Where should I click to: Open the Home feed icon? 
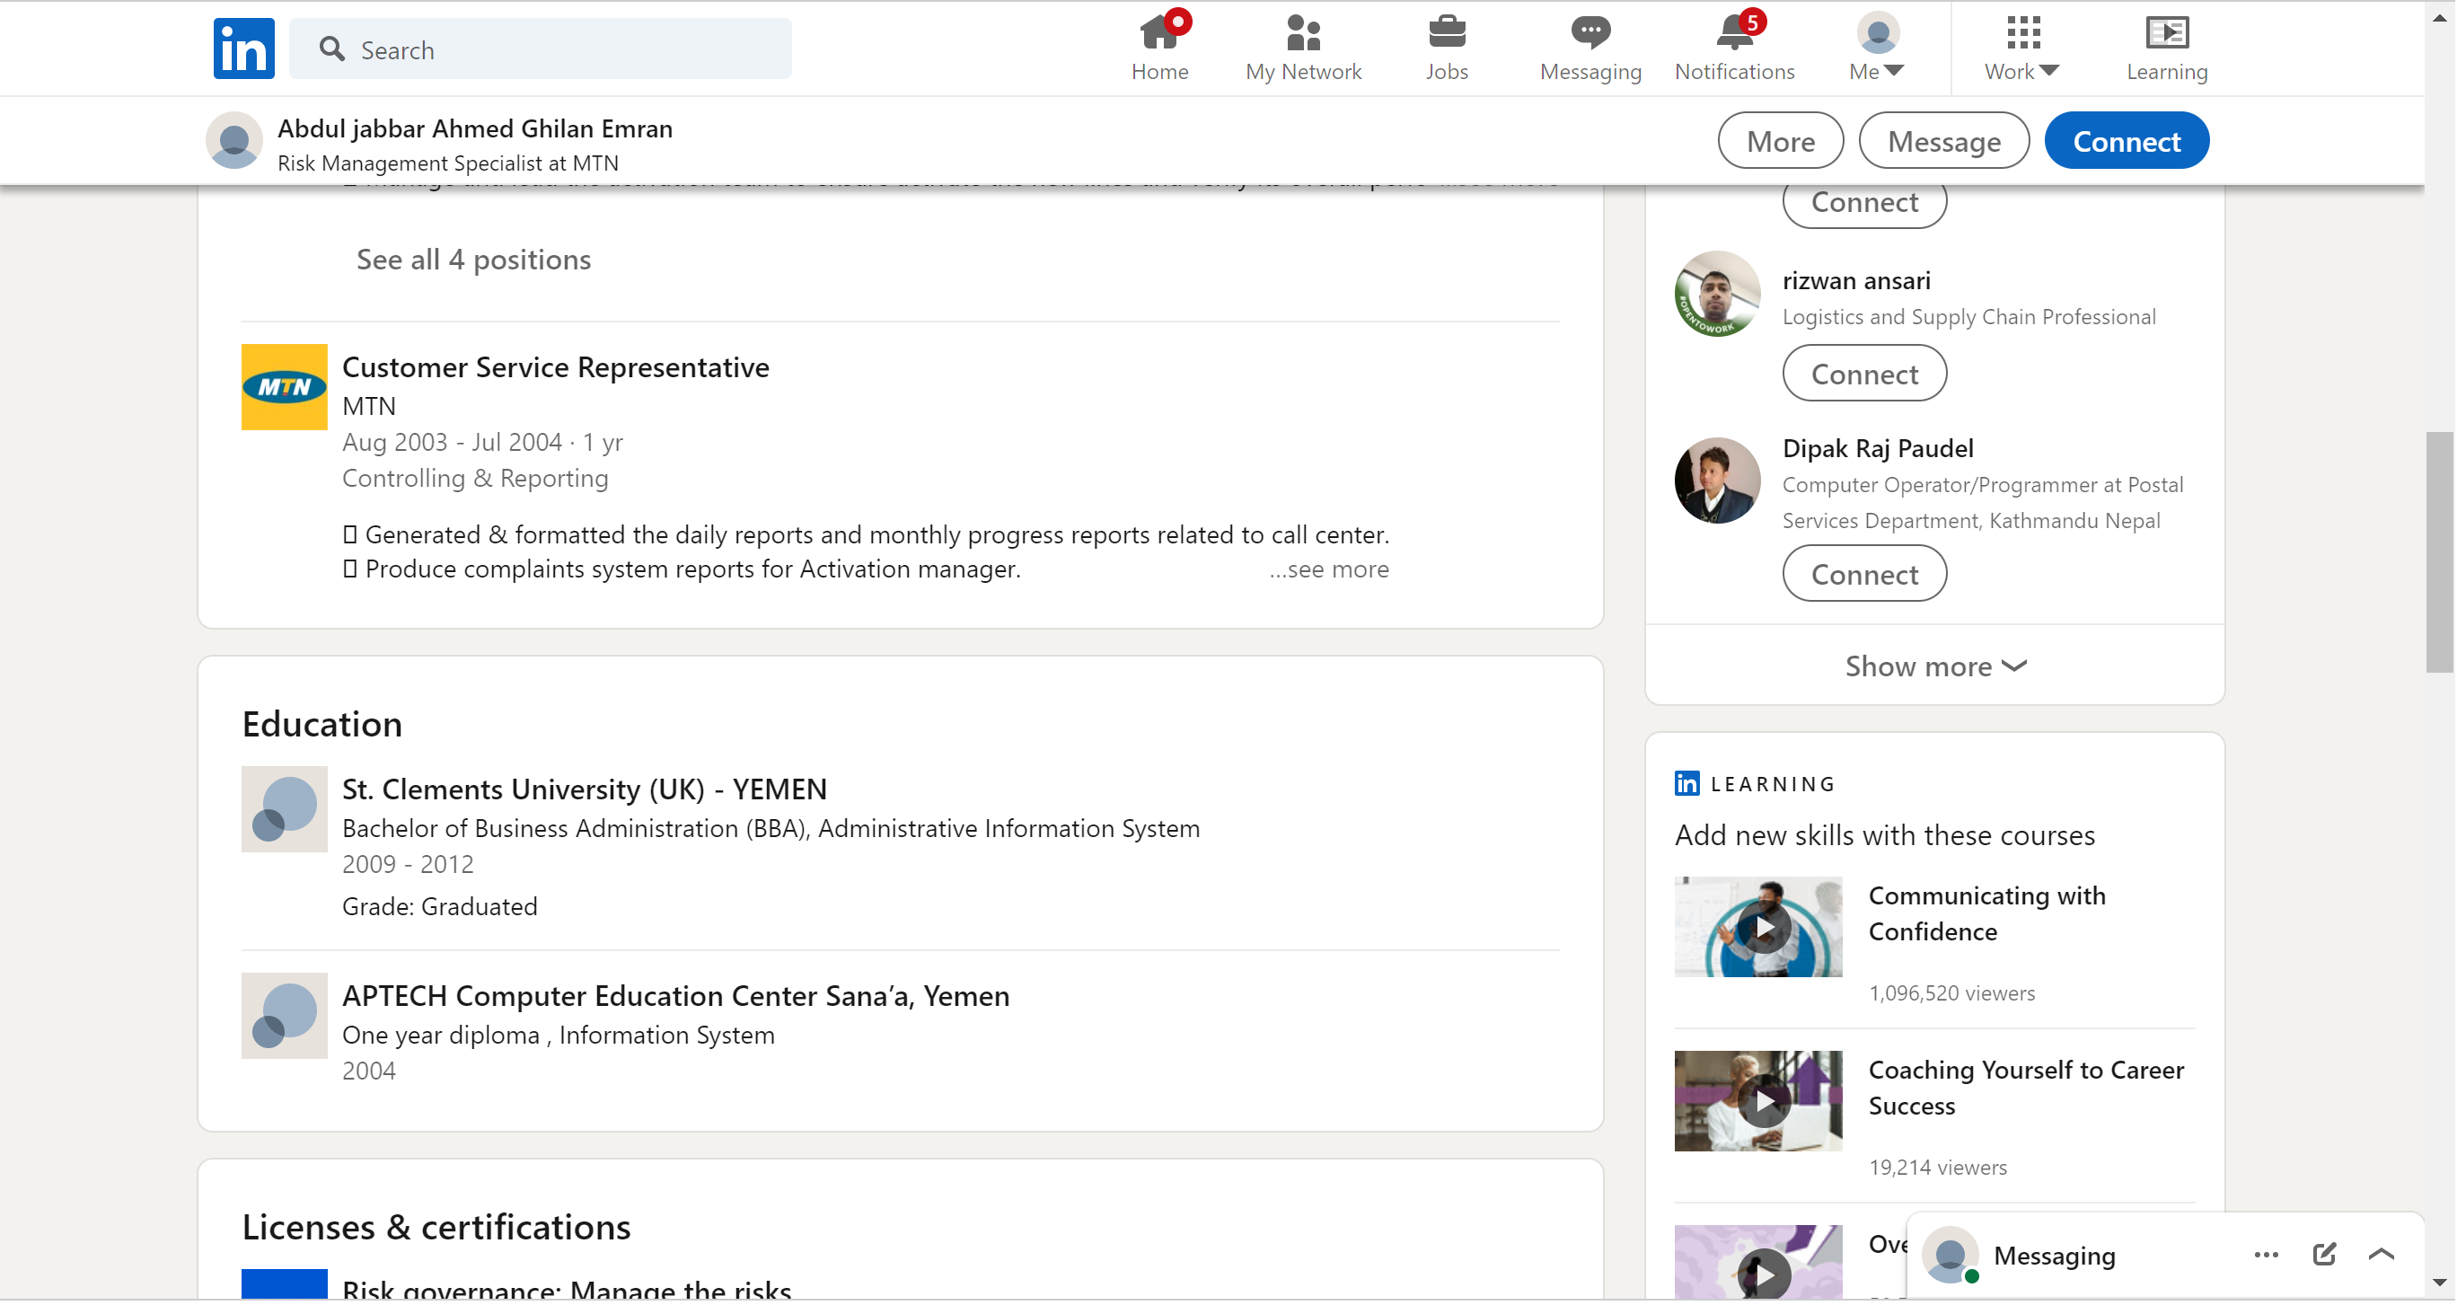[x=1158, y=34]
